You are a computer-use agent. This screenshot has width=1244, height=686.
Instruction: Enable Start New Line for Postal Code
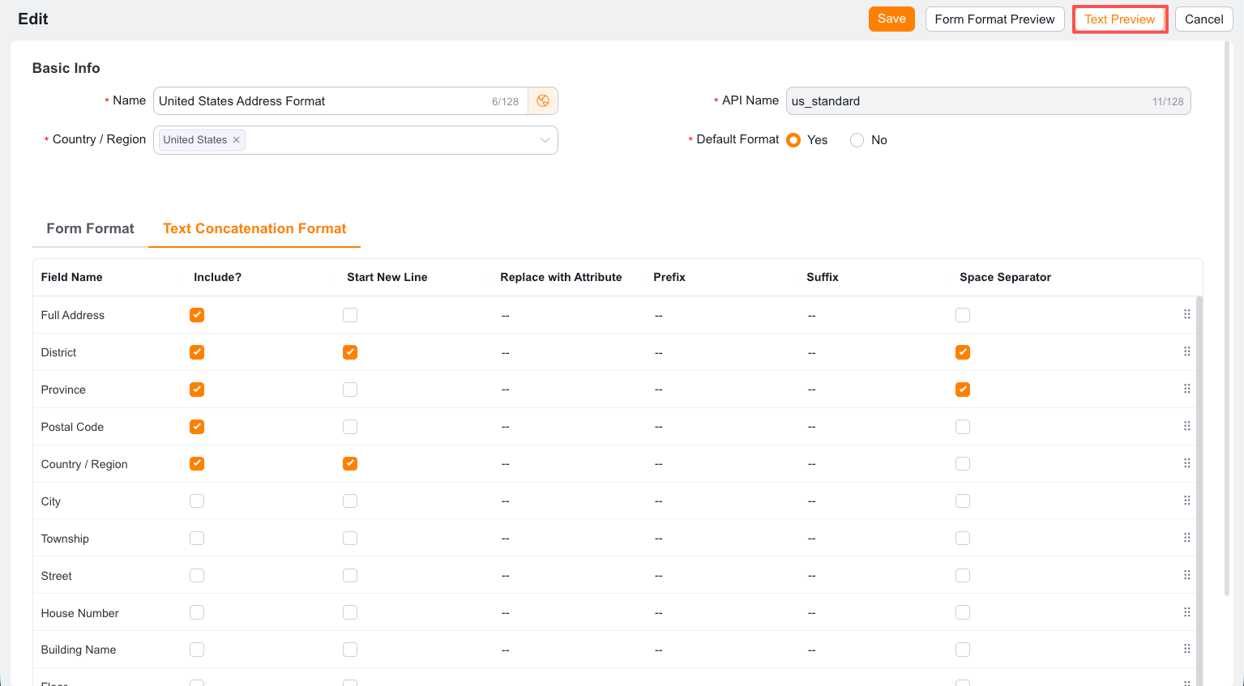(x=350, y=427)
